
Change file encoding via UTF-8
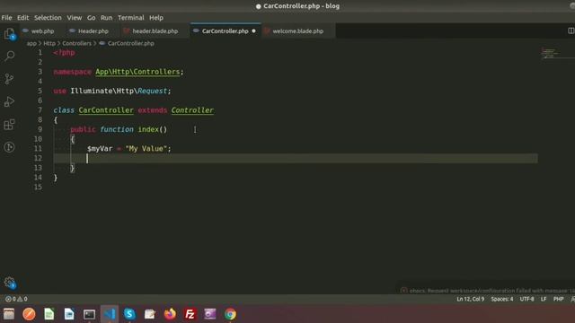[526, 299]
